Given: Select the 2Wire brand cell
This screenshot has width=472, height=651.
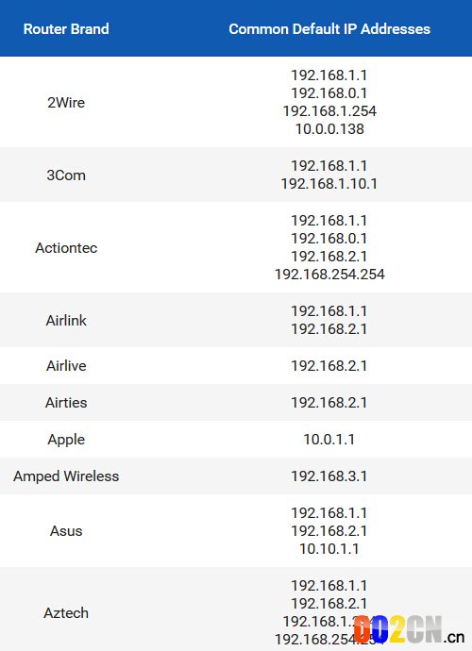Looking at the screenshot, I should tap(66, 102).
